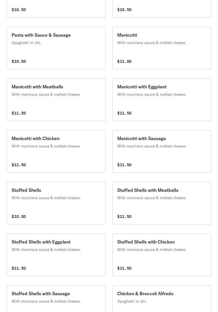Click the top-right card priced $10.50

click(162, 9)
